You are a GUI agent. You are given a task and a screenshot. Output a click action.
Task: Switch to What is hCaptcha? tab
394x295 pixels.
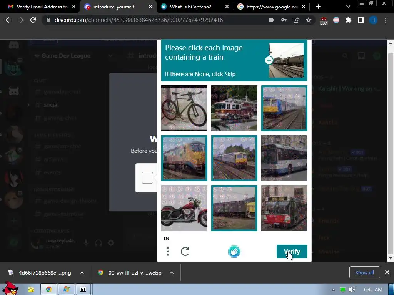(190, 7)
